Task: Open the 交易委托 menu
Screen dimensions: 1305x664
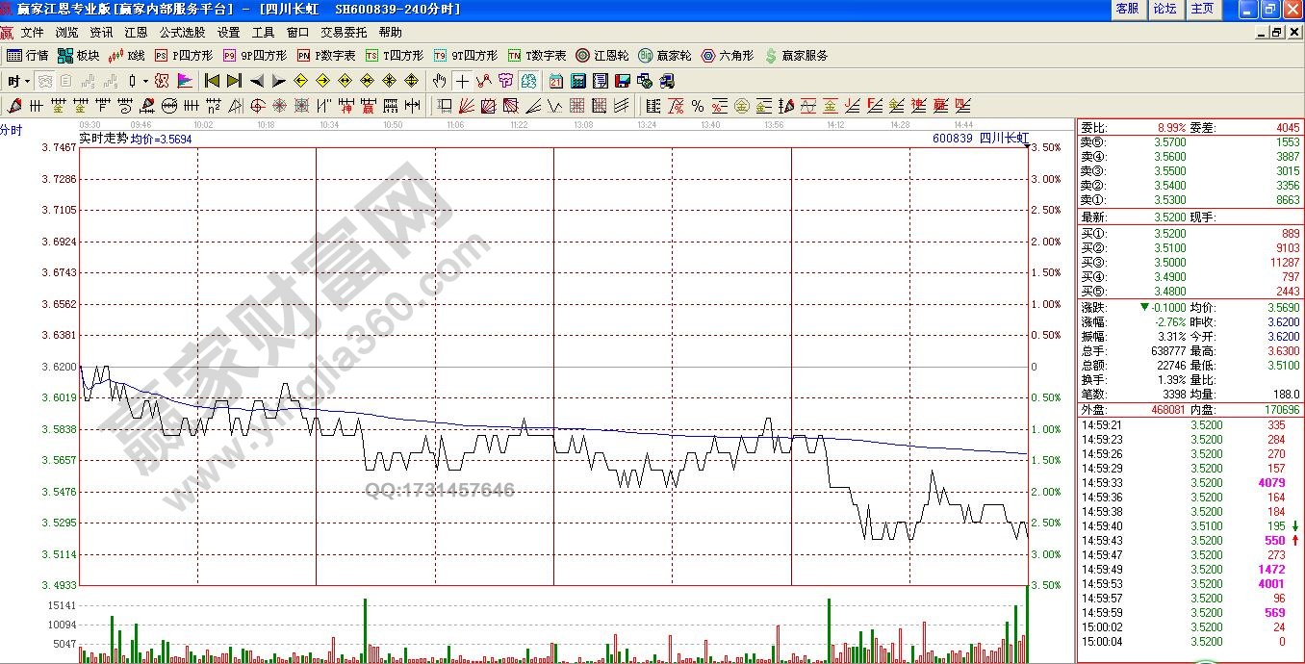Action: click(x=344, y=33)
